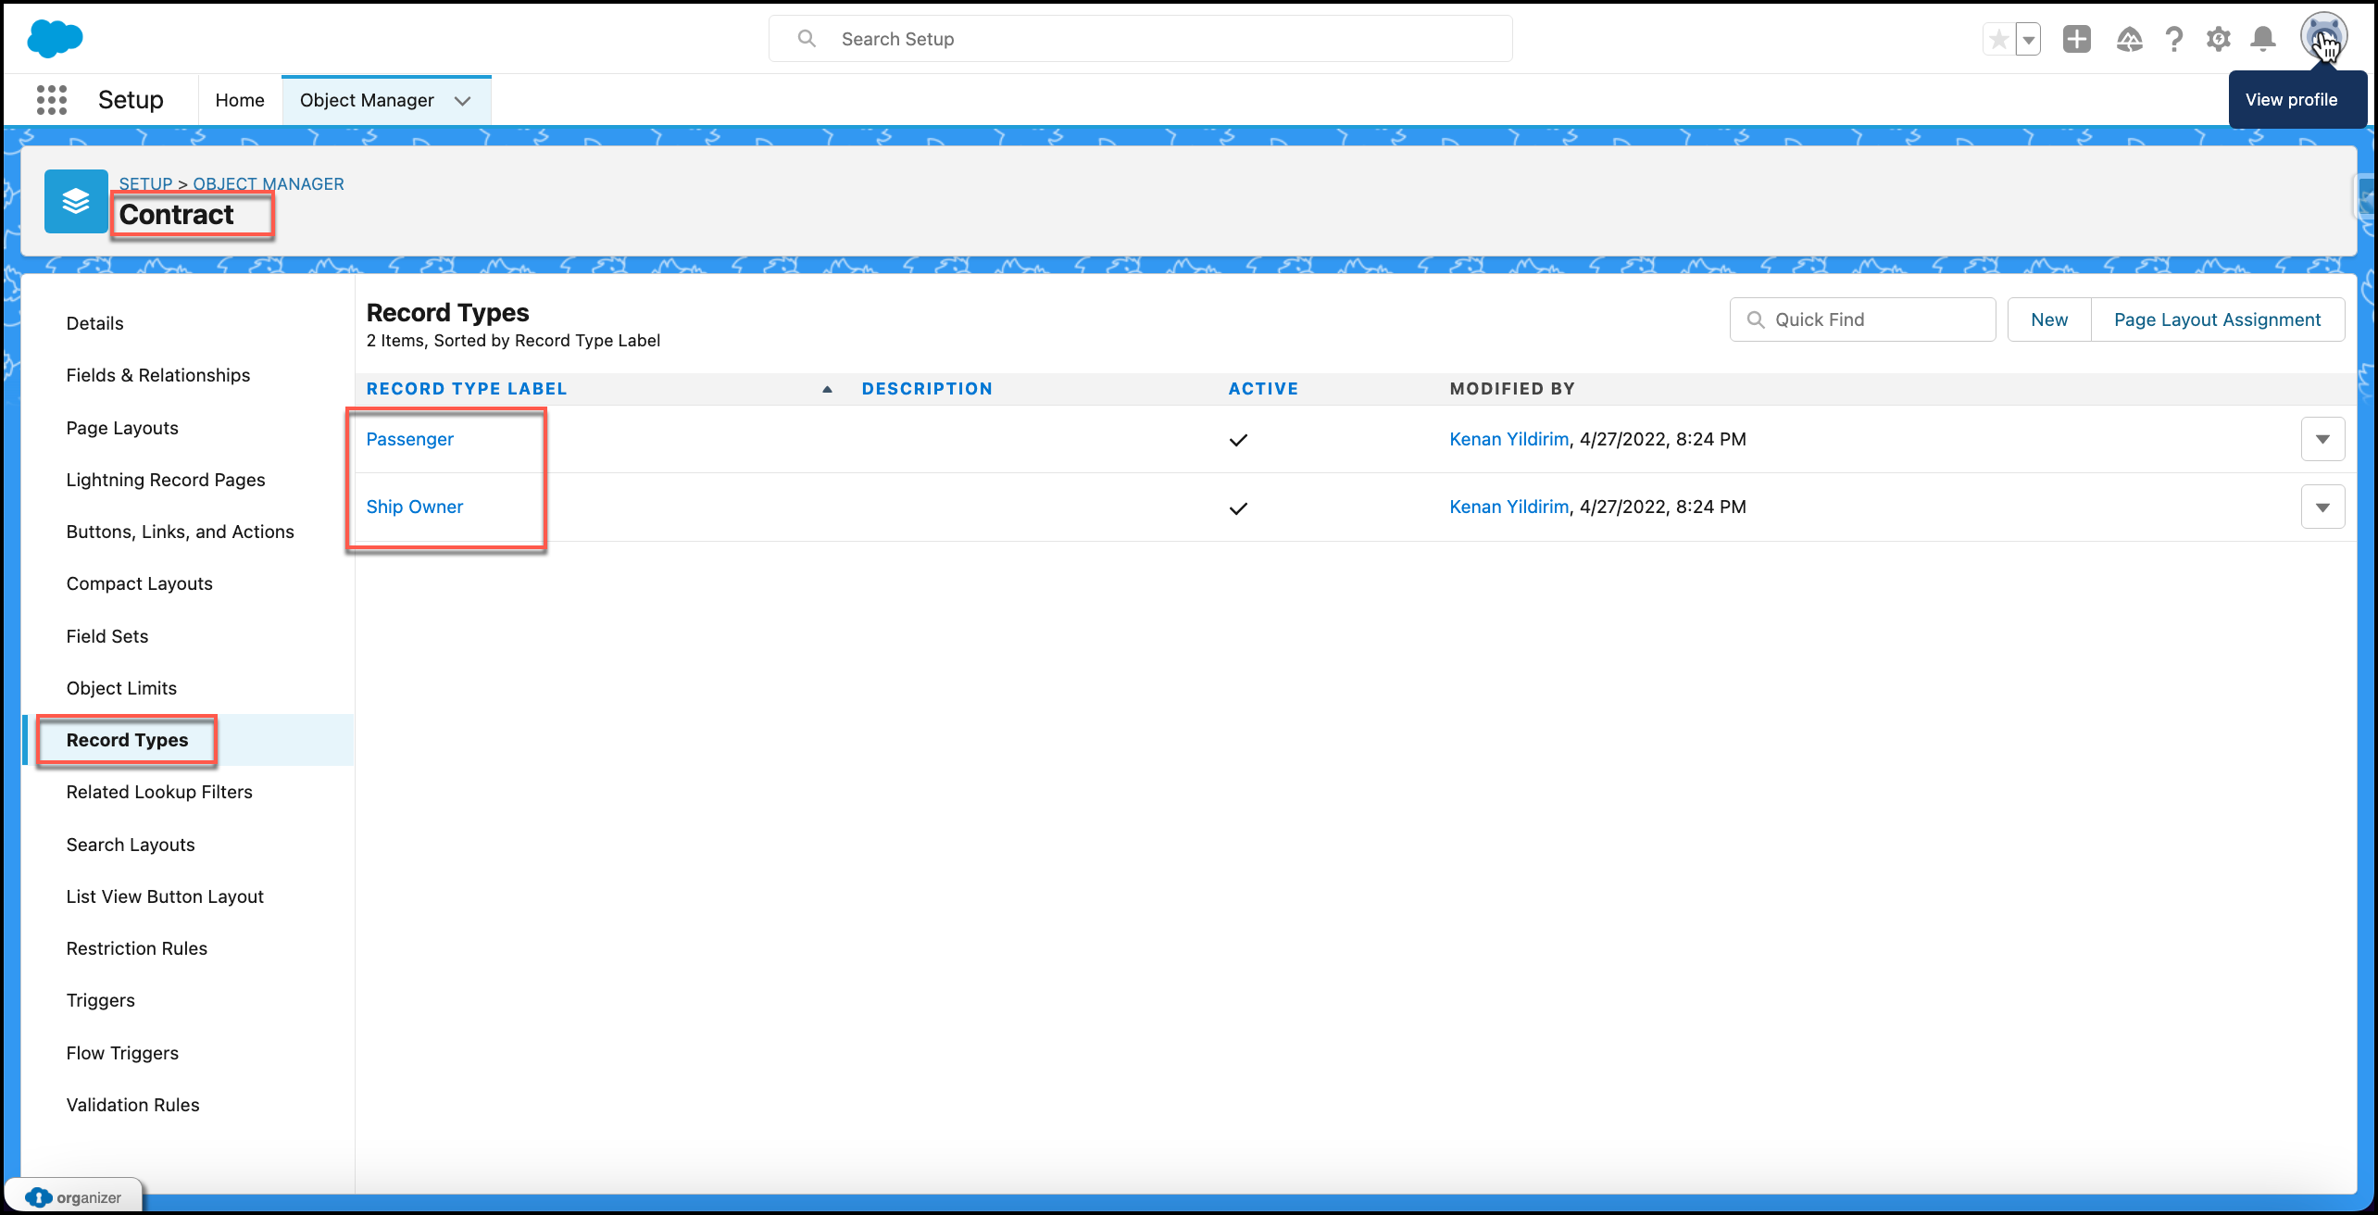
Task: Open the Object Manager tab
Action: pos(367,100)
